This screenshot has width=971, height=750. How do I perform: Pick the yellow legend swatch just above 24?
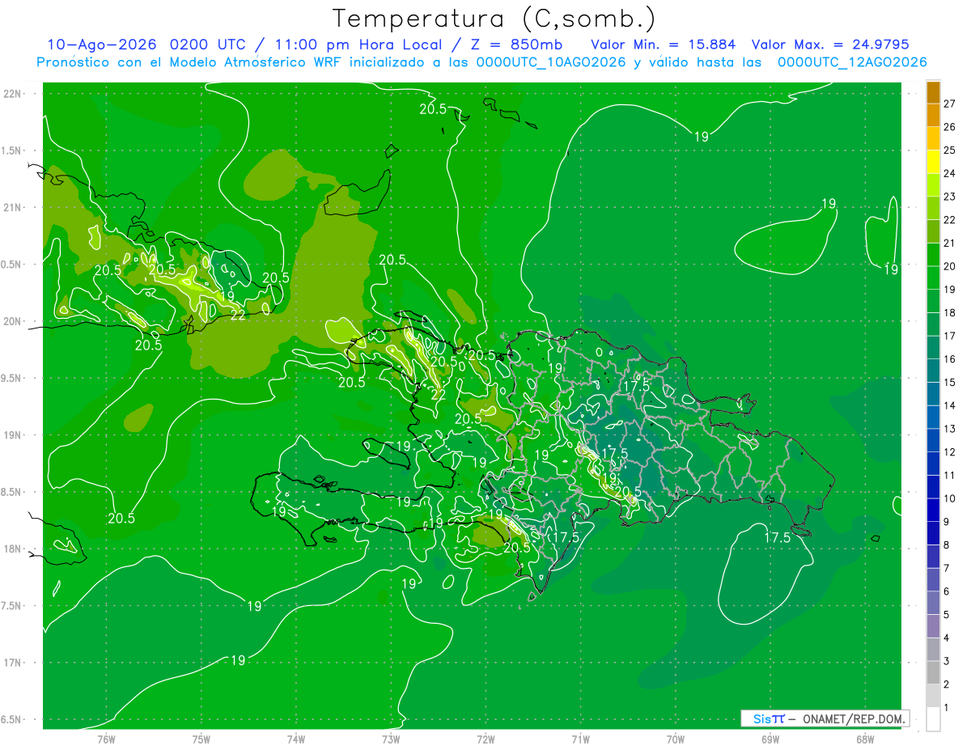tap(933, 161)
